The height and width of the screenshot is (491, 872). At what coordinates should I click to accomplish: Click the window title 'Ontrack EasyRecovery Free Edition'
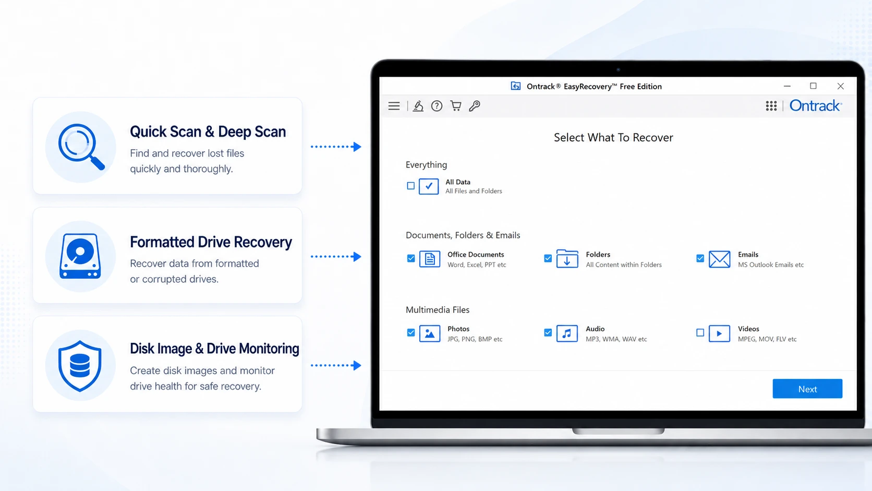pyautogui.click(x=594, y=87)
